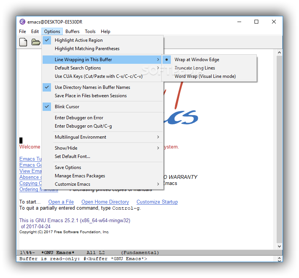Click the *GNU Emacs* buffer name in mode line
This screenshot has width=299, height=278.
pyautogui.click(x=58, y=253)
